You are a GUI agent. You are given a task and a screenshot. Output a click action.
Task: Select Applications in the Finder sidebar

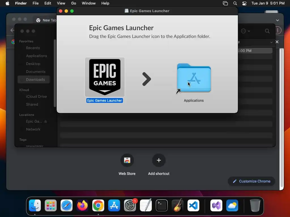pyautogui.click(x=37, y=56)
